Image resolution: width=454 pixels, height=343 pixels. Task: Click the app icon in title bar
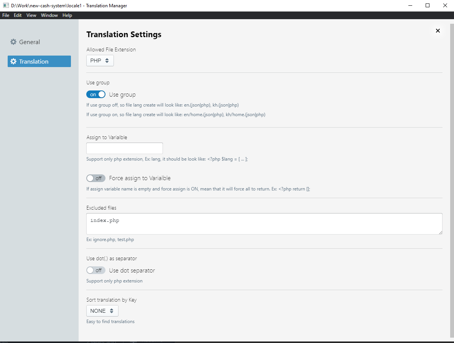coord(6,6)
